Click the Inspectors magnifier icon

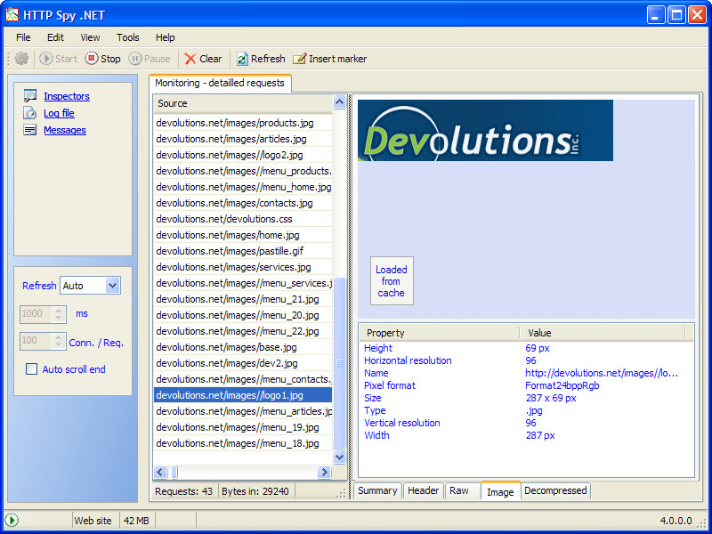click(x=30, y=96)
